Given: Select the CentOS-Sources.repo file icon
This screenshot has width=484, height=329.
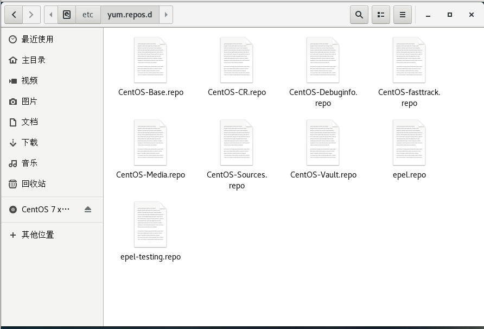Looking at the screenshot, I should (x=237, y=142).
